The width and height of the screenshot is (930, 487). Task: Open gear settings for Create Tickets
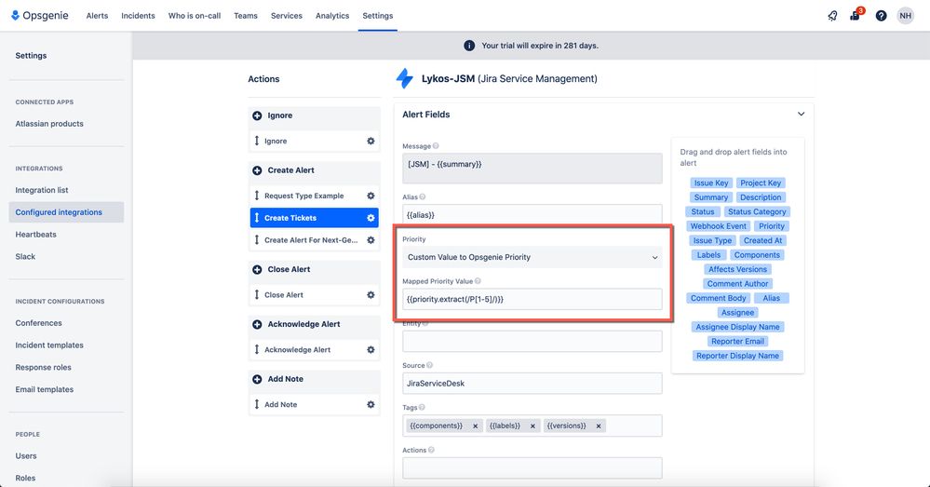click(x=371, y=218)
